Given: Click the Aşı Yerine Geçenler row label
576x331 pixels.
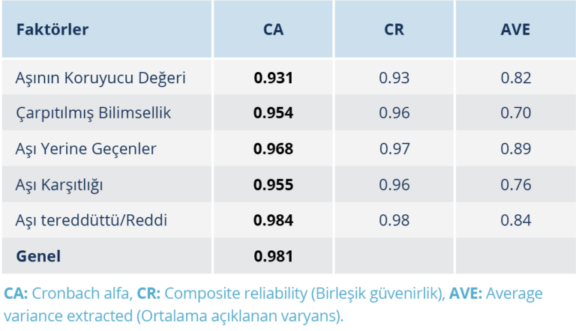Looking at the screenshot, I should pos(86,149).
